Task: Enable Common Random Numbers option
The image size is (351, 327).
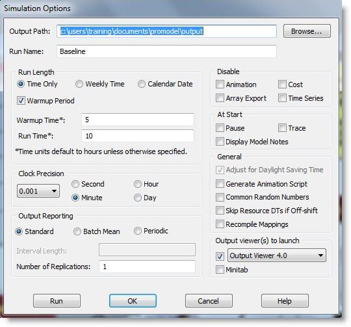Action: (x=220, y=197)
